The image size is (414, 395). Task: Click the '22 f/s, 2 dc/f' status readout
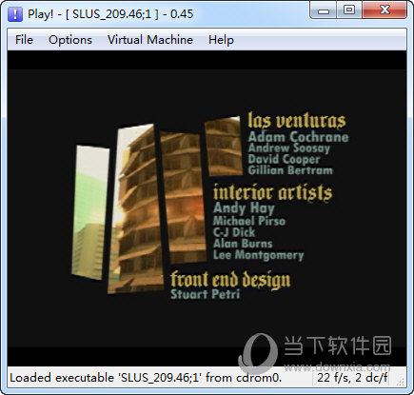coord(352,378)
